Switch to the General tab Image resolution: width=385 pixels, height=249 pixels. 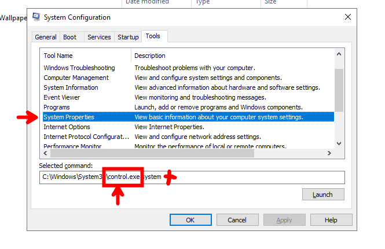[46, 37]
